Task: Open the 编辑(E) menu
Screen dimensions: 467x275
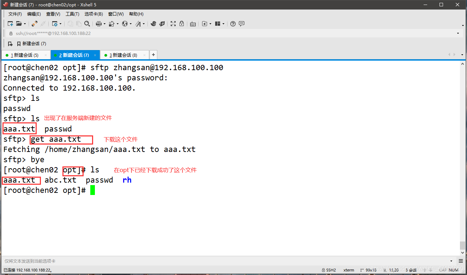Action: [34, 14]
